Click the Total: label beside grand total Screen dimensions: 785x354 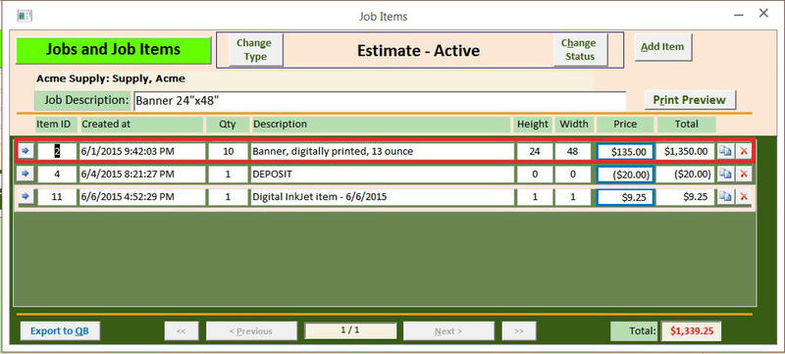coord(635,331)
